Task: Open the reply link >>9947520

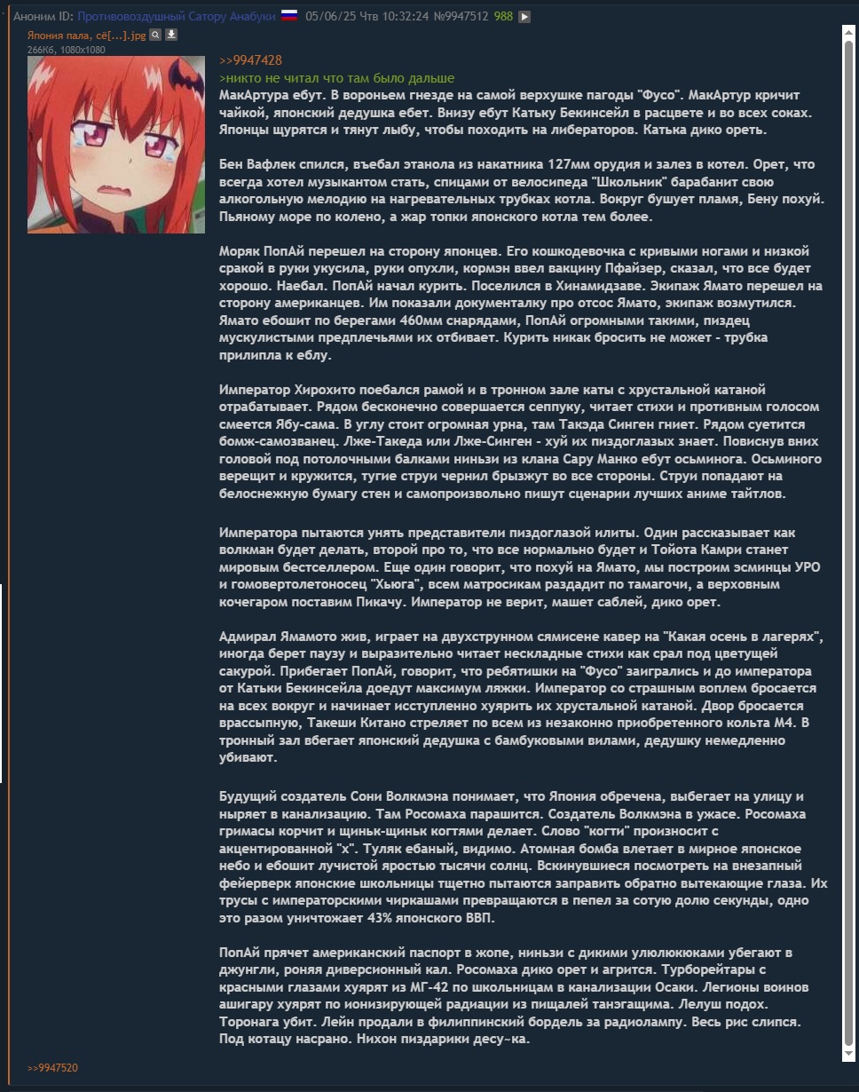Action: click(52, 1067)
